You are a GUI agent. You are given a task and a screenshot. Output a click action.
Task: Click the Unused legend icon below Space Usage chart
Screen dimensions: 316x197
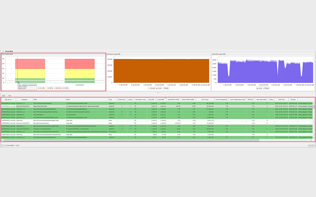(x=149, y=88)
